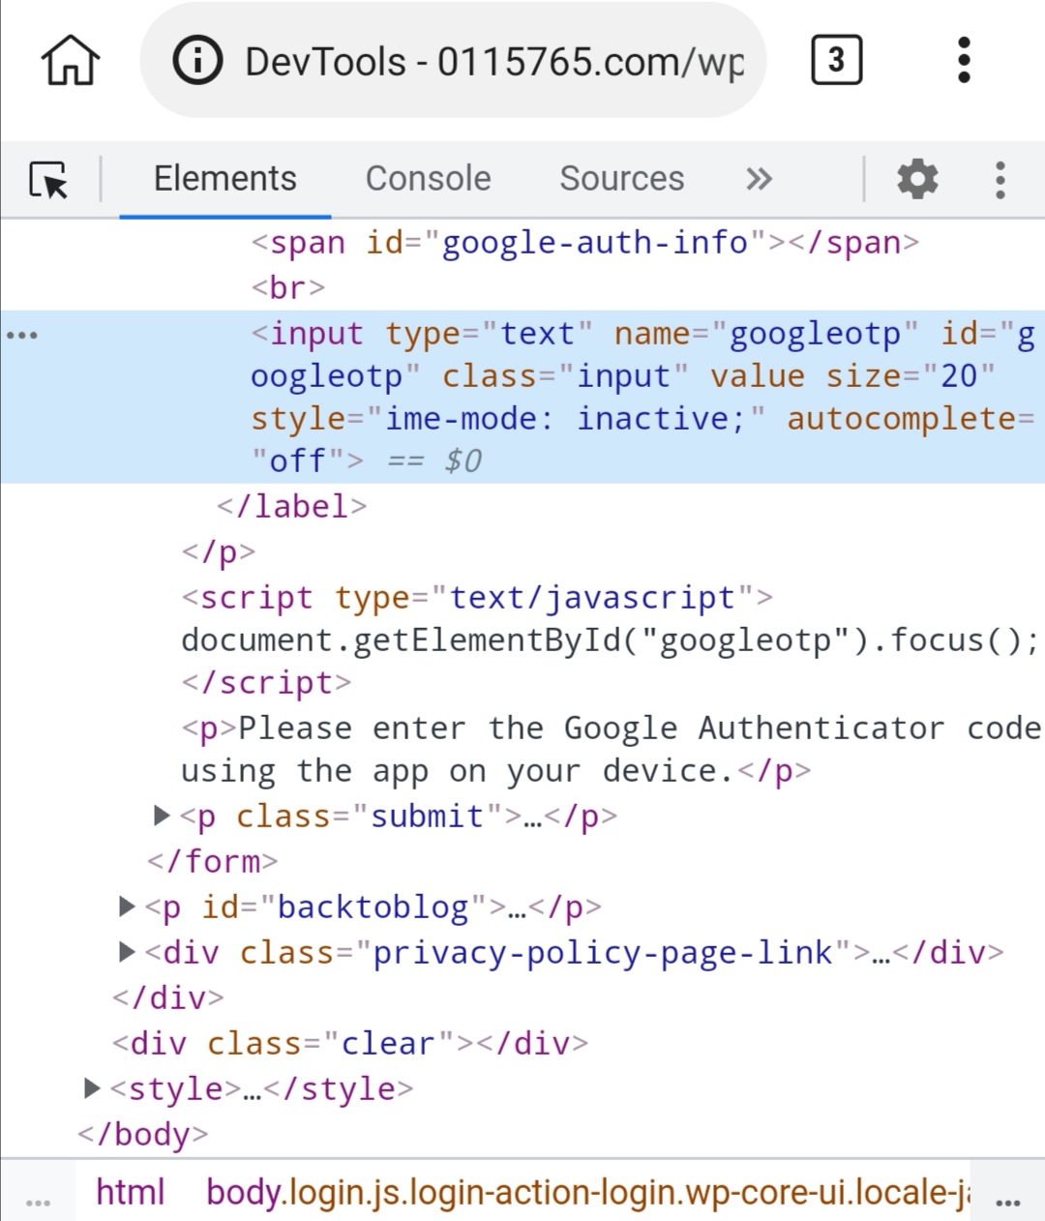Select the closing label tag
This screenshot has width=1045, height=1221.
pos(291,506)
